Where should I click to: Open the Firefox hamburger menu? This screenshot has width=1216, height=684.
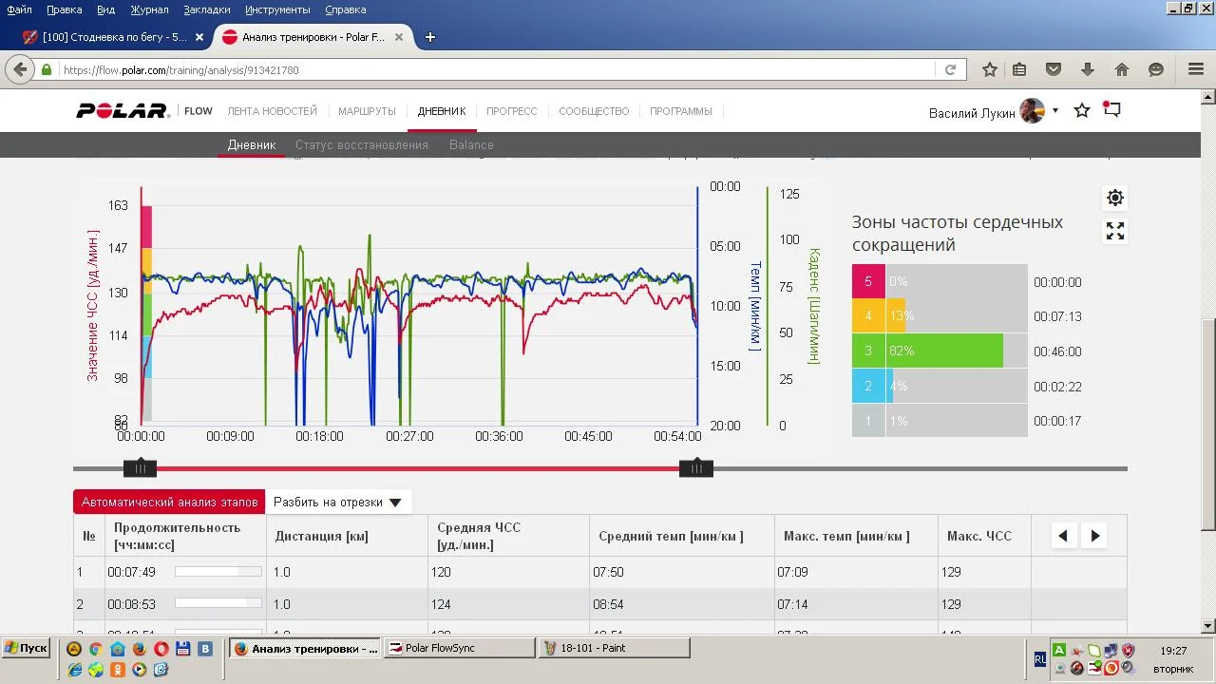pos(1196,69)
